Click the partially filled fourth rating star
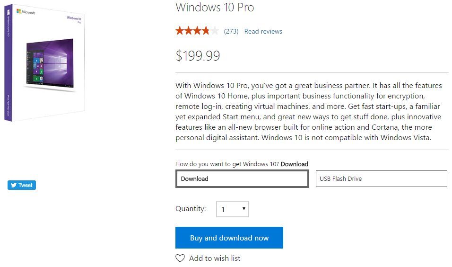The image size is (452, 267). (206, 31)
